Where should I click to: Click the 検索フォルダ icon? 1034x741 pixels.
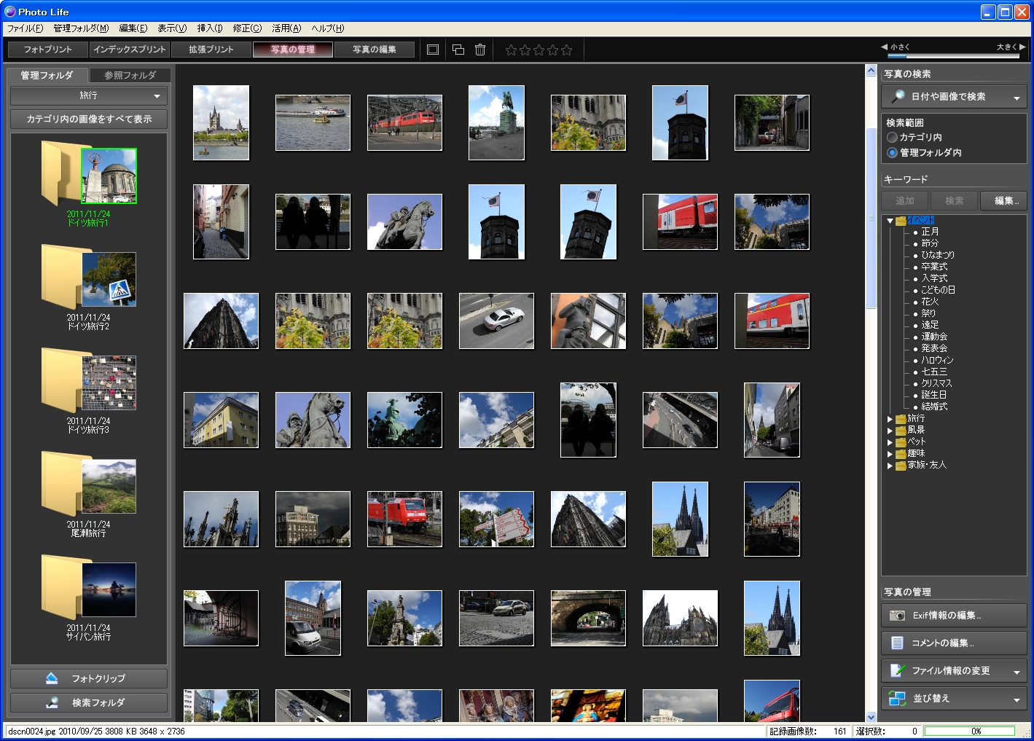(x=50, y=702)
